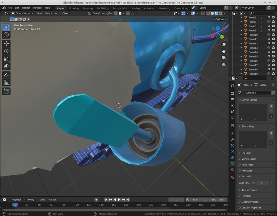Choose the Move tool

coord(6,43)
